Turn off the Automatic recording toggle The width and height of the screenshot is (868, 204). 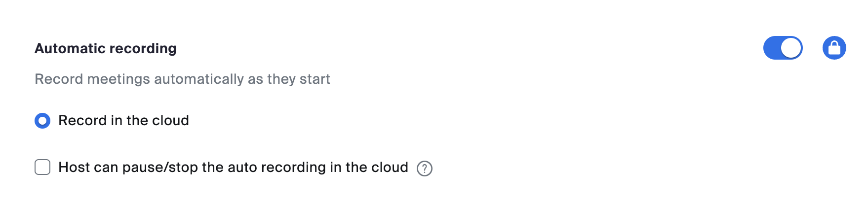(783, 48)
